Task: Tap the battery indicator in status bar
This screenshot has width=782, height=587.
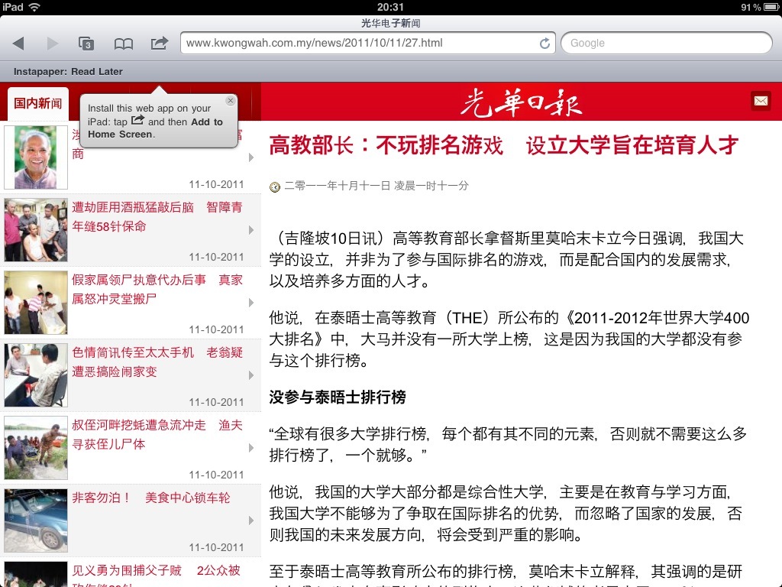Action: (x=771, y=7)
